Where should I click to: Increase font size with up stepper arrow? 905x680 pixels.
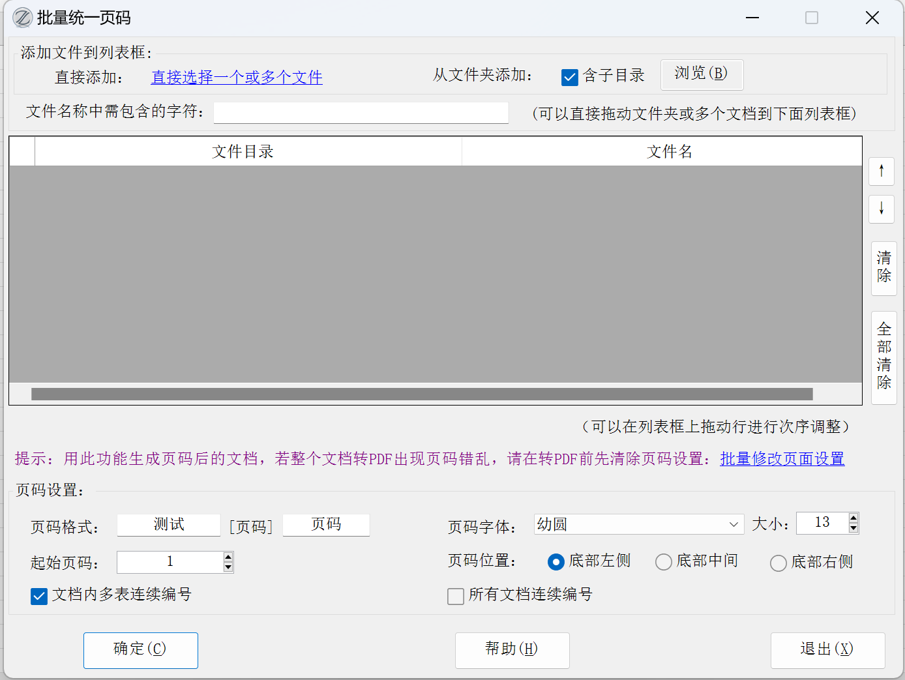pos(853,518)
